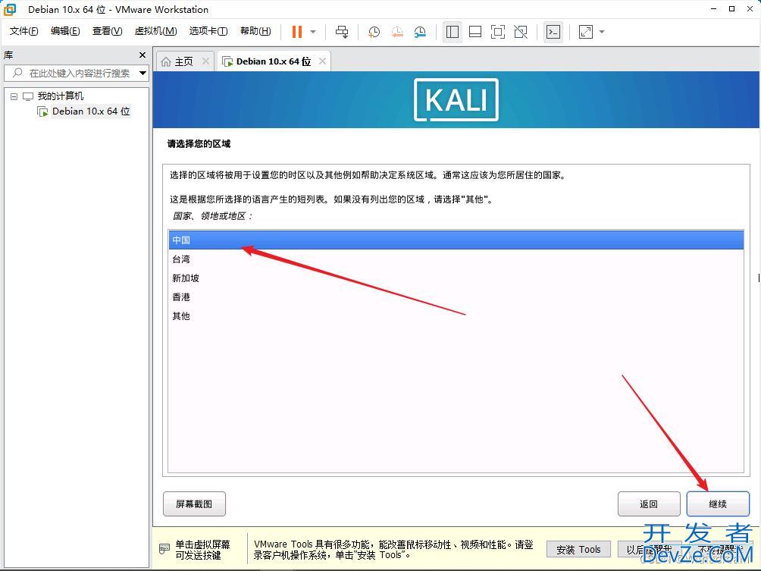The height and width of the screenshot is (571, 761).
Task: Select 香港 in the region list
Action: [456, 297]
